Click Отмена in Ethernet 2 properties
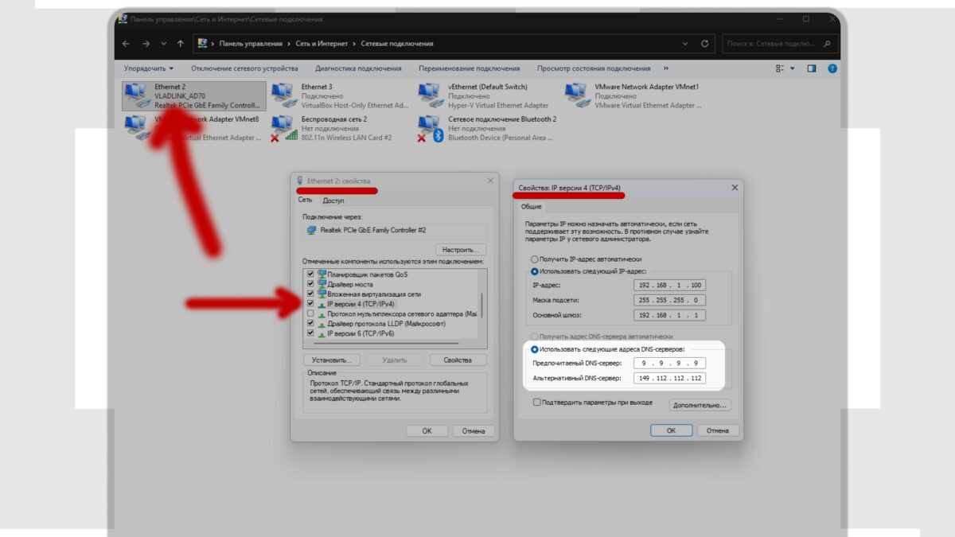This screenshot has width=955, height=537. 474,431
